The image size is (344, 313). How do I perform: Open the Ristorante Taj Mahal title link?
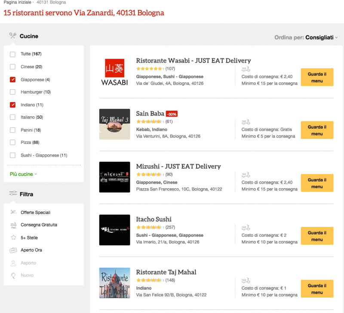[x=166, y=272]
